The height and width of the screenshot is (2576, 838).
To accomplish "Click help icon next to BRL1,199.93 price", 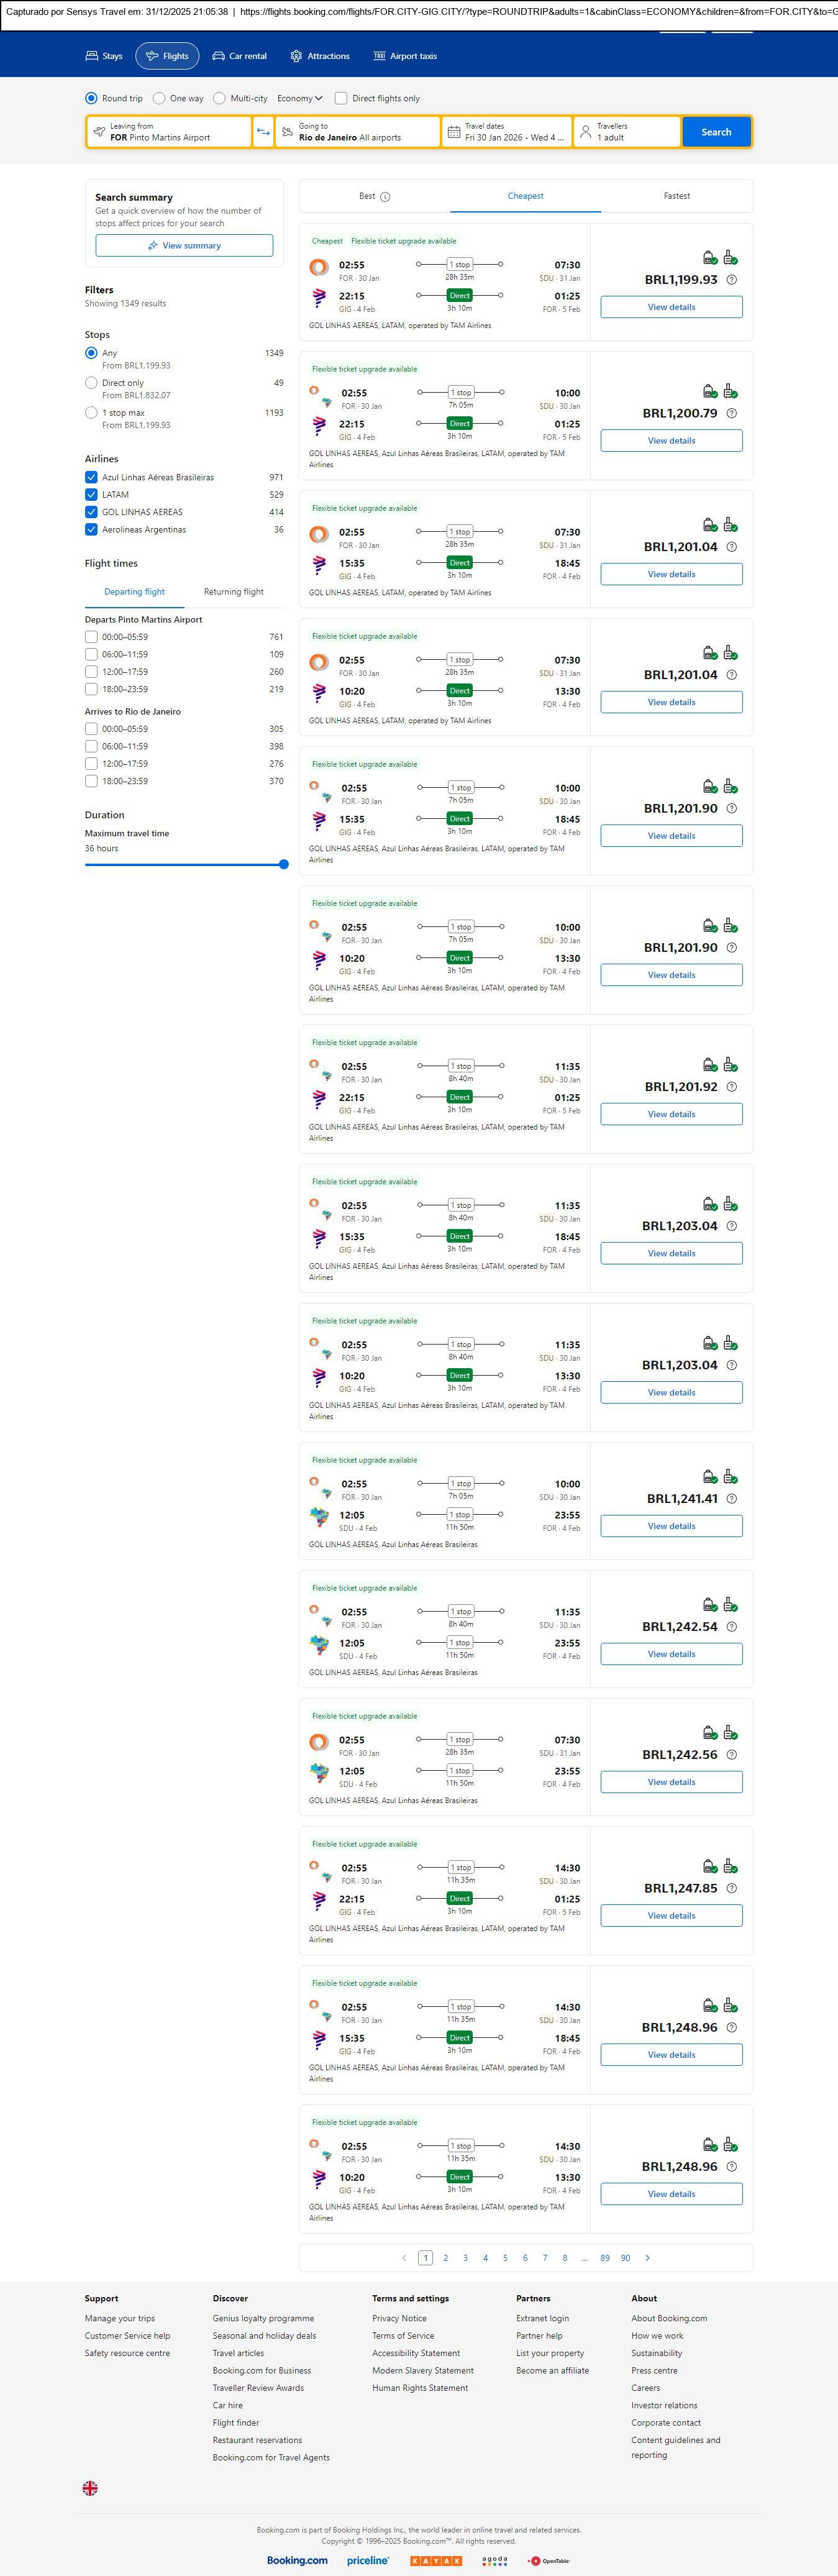I will click(731, 280).
